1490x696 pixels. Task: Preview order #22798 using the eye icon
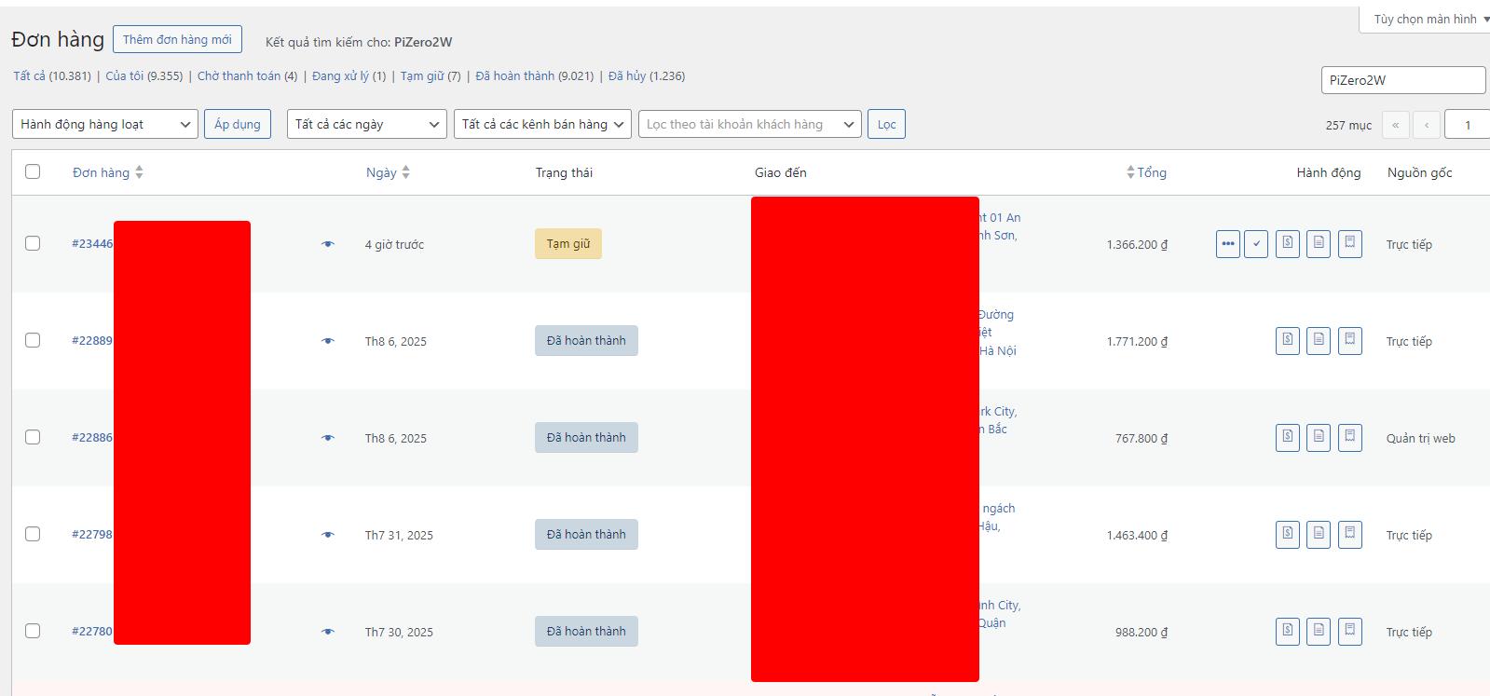coord(328,535)
